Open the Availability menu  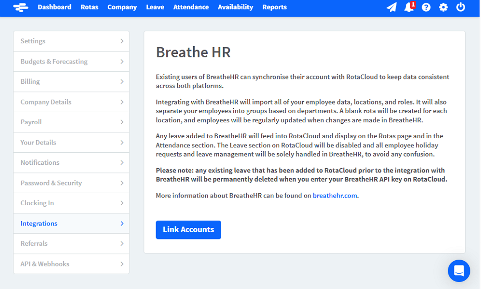235,7
